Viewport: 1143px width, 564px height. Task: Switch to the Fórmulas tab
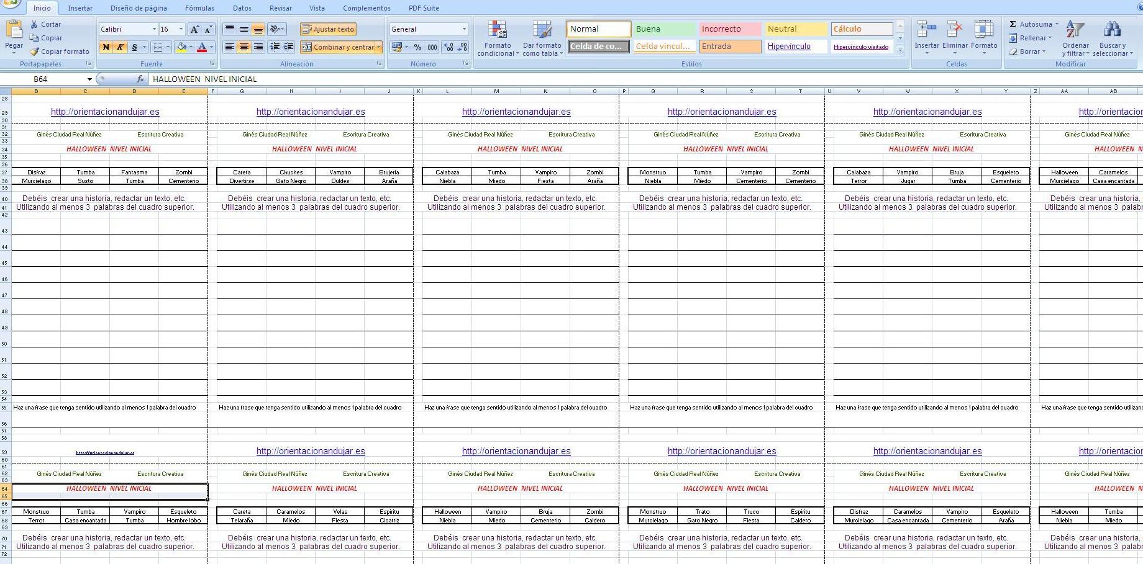point(199,8)
